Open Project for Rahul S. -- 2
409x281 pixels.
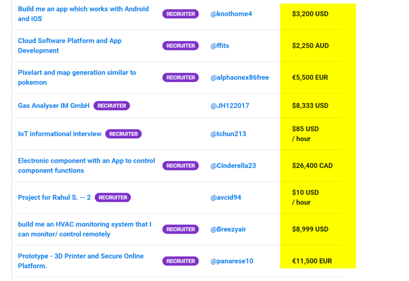[x=54, y=197]
